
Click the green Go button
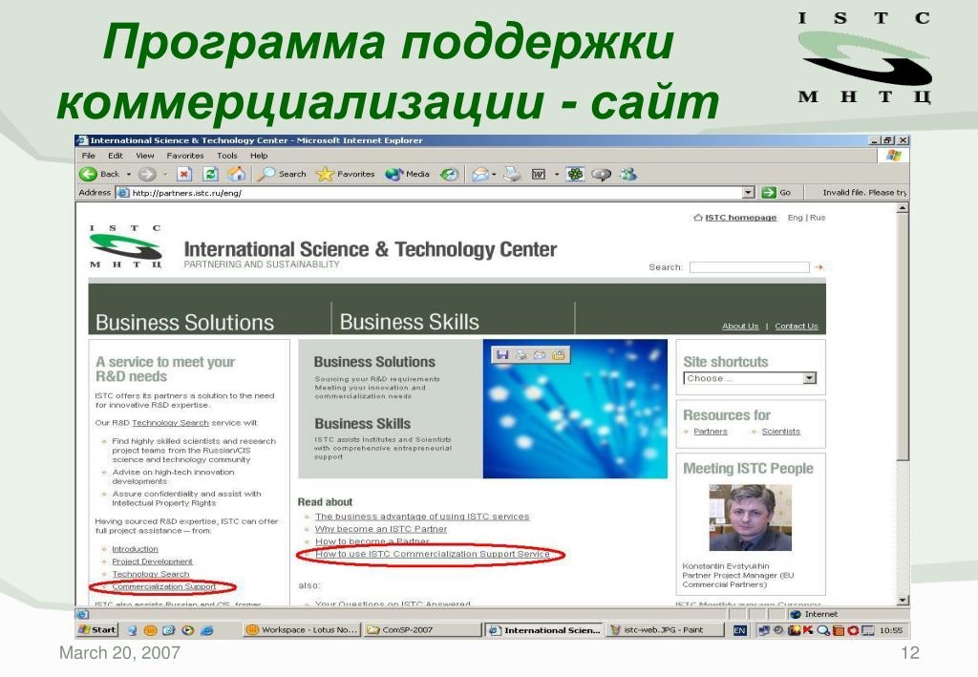tap(776, 193)
